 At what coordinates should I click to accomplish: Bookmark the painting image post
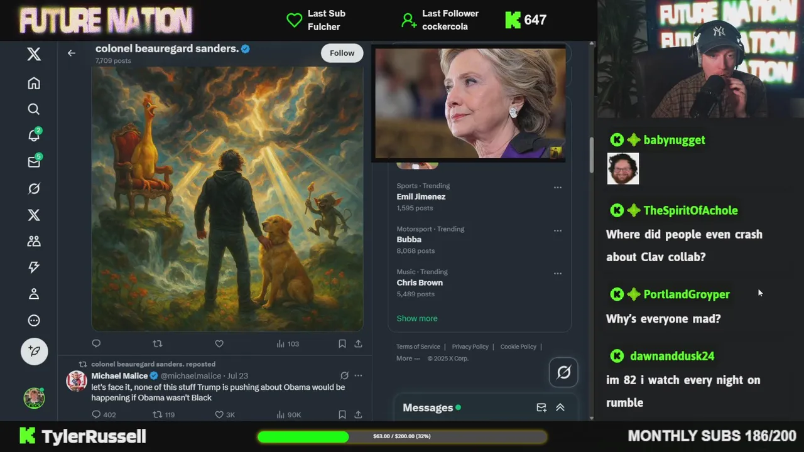tap(342, 343)
